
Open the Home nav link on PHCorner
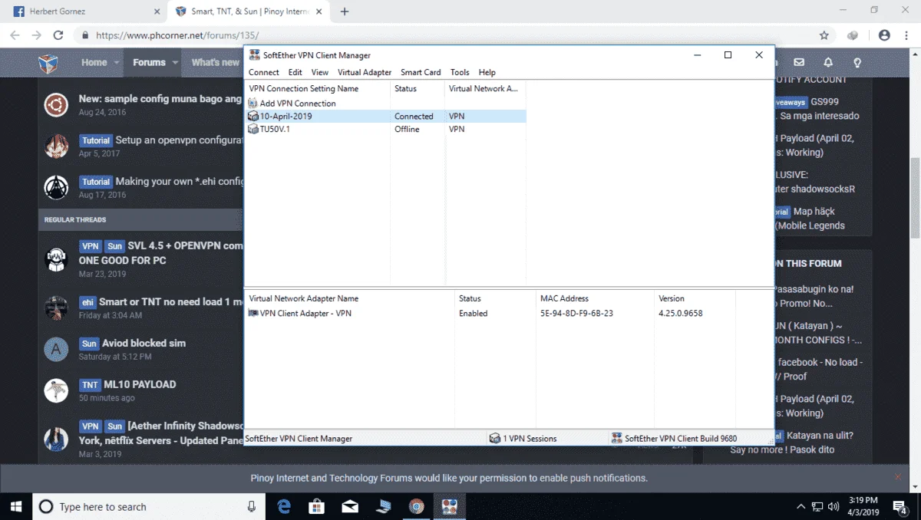pos(94,63)
